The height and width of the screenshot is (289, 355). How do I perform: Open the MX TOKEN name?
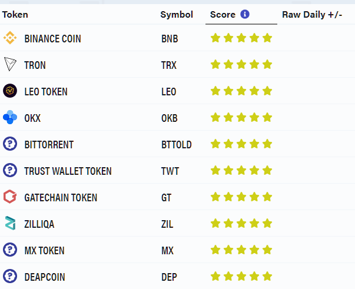pos(45,251)
